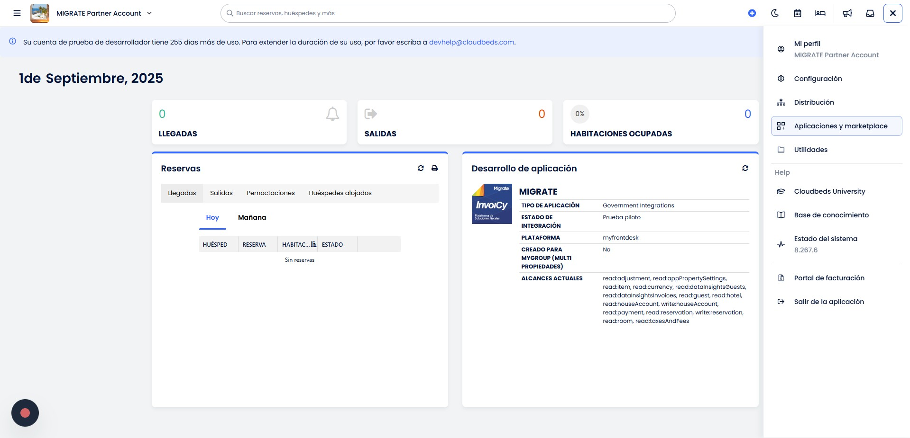This screenshot has width=910, height=438.
Task: Click version number 8.267.6
Action: [x=806, y=250]
